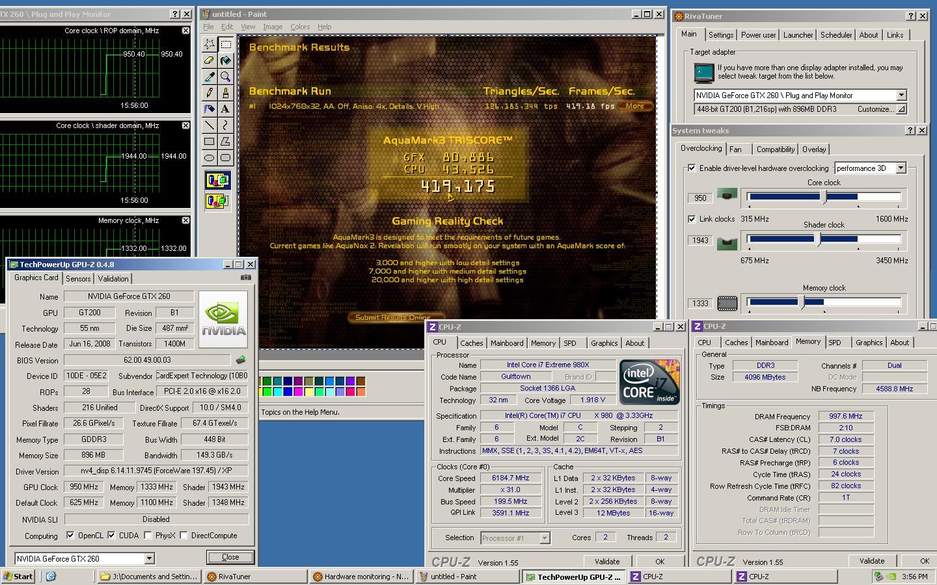Image resolution: width=937 pixels, height=585 pixels.
Task: Pick the Eraser tool in Paint
Action: [x=209, y=60]
